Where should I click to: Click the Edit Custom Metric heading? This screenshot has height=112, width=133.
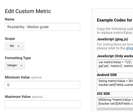click(x=28, y=11)
